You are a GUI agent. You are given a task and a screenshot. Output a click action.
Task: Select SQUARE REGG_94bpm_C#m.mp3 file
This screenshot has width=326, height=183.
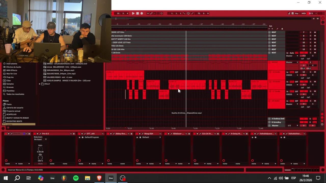[61, 74]
